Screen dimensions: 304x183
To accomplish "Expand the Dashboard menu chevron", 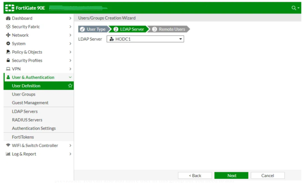I will click(x=70, y=18).
